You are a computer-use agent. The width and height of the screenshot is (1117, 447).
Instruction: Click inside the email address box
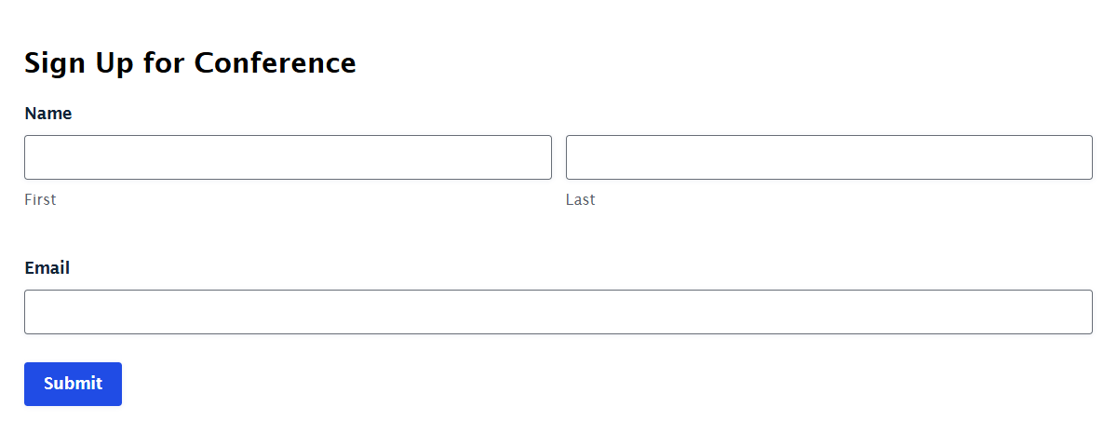pos(558,312)
